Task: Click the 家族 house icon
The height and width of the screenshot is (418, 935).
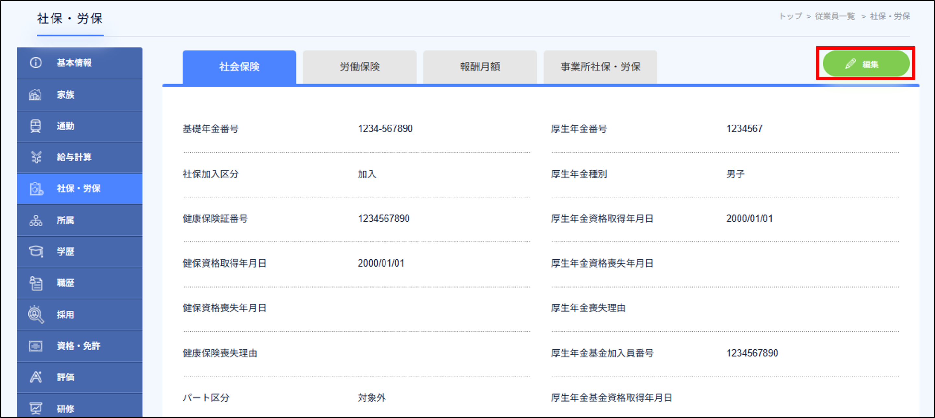Action: 35,94
